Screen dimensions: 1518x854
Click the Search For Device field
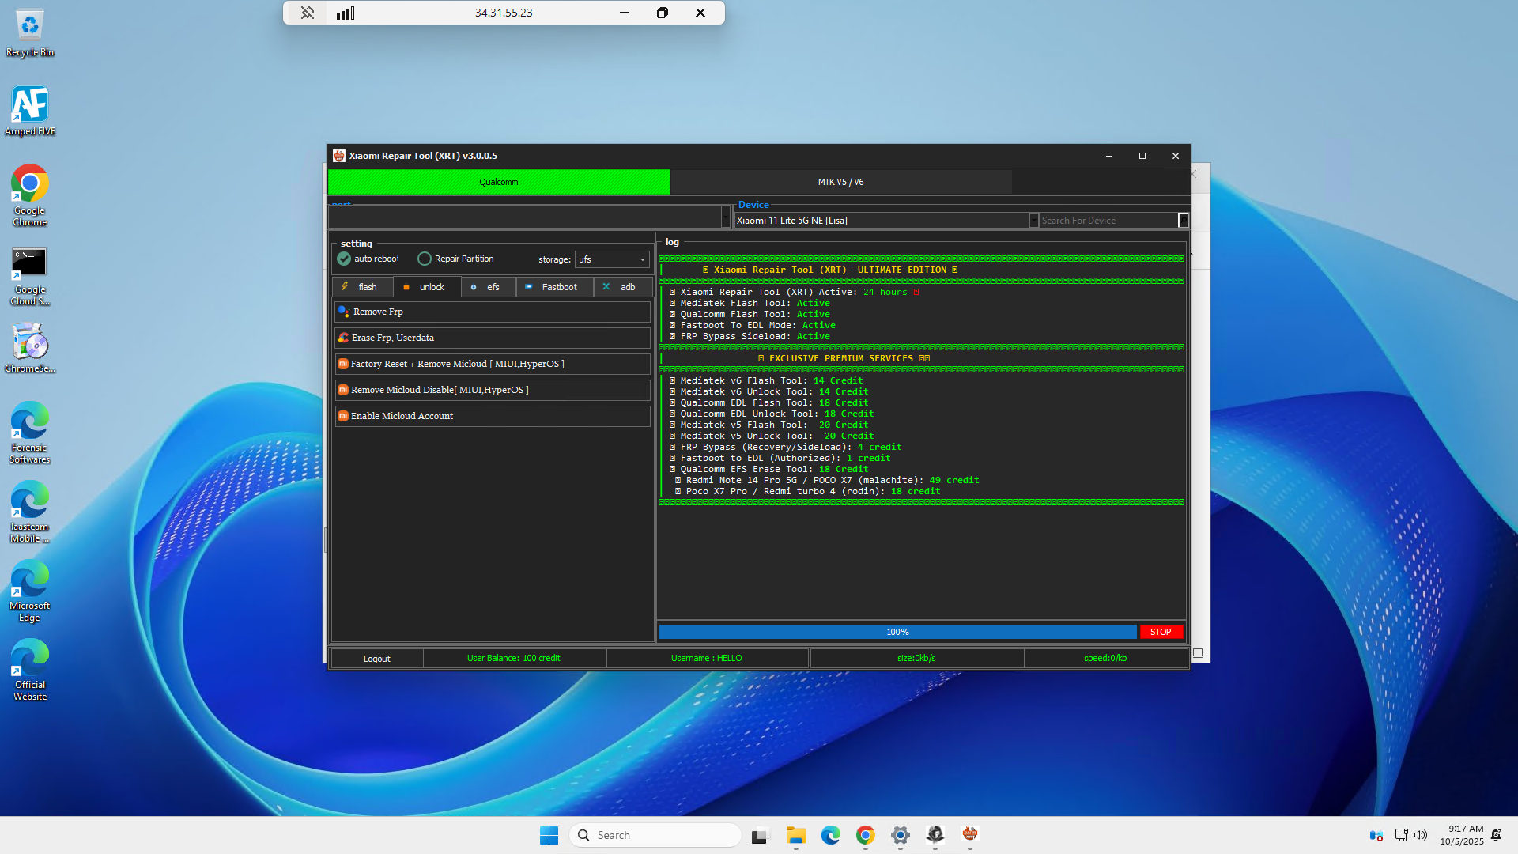coord(1107,221)
